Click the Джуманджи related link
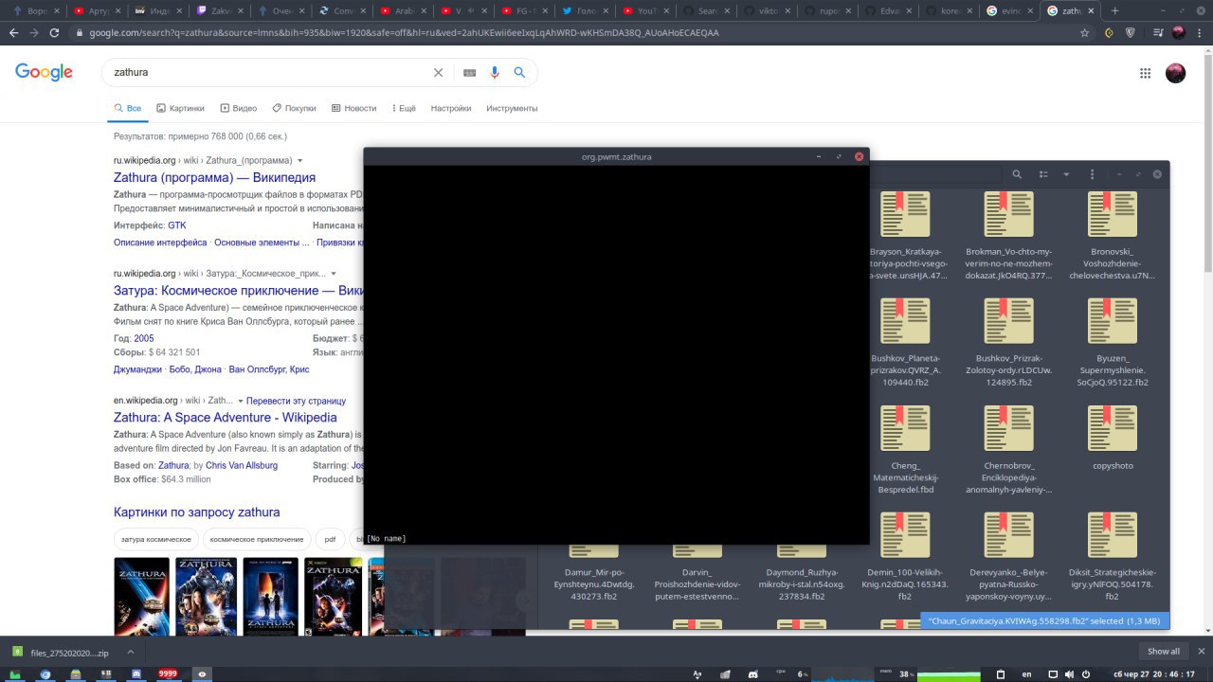1213x682 pixels. [x=137, y=369]
